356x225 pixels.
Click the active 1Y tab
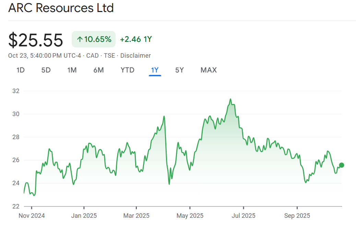(155, 70)
